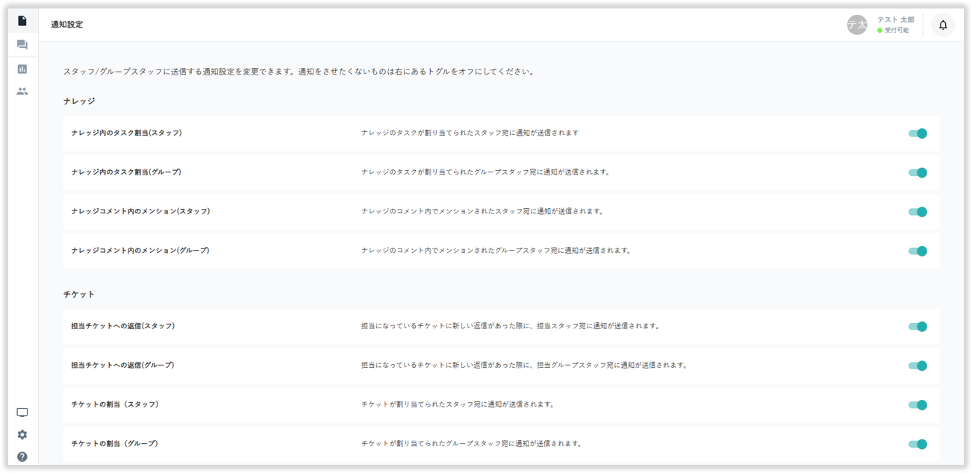Open the analytics chart icon in sidebar
Image resolution: width=972 pixels, height=473 pixels.
[x=22, y=69]
